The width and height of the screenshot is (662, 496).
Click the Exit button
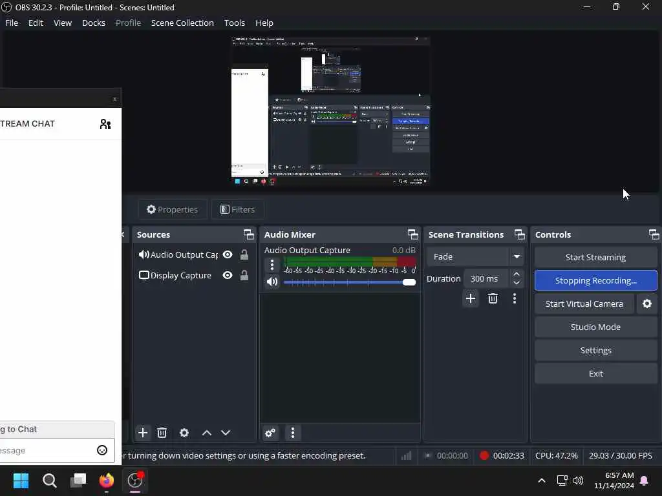[595, 373]
